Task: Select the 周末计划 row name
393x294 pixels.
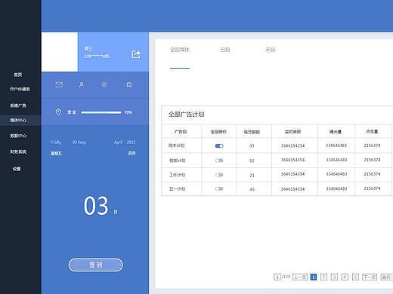Action: pyautogui.click(x=177, y=145)
